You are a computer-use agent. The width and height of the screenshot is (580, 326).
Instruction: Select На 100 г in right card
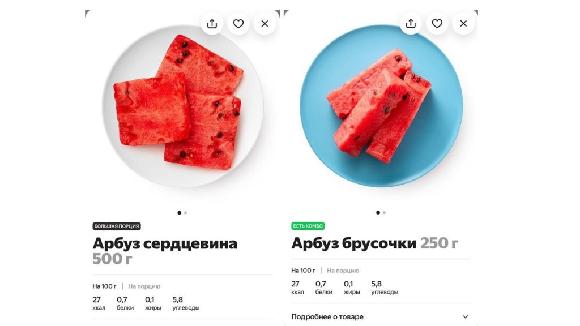pyautogui.click(x=303, y=271)
